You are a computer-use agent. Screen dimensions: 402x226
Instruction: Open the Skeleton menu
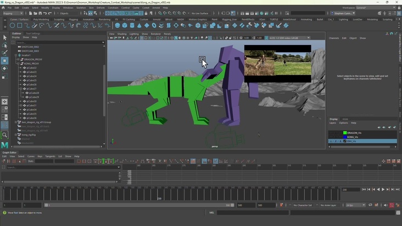pyautogui.click(x=81, y=8)
